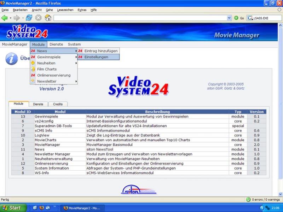Click 24 icon beside Eintrag hinzufügen
Viewport: 283px width, 212px height.
80,51
